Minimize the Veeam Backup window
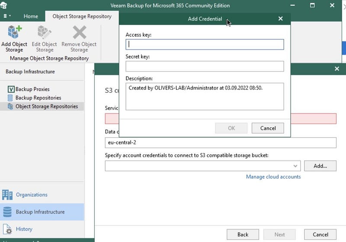Screen dimensions: 346x242 293,5
